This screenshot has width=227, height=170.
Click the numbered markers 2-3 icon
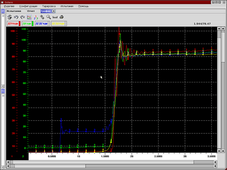(x=36, y=17)
